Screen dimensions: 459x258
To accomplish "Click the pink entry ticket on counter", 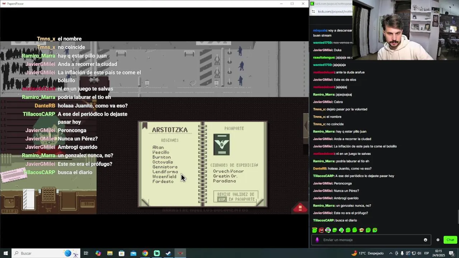I will point(14,176).
